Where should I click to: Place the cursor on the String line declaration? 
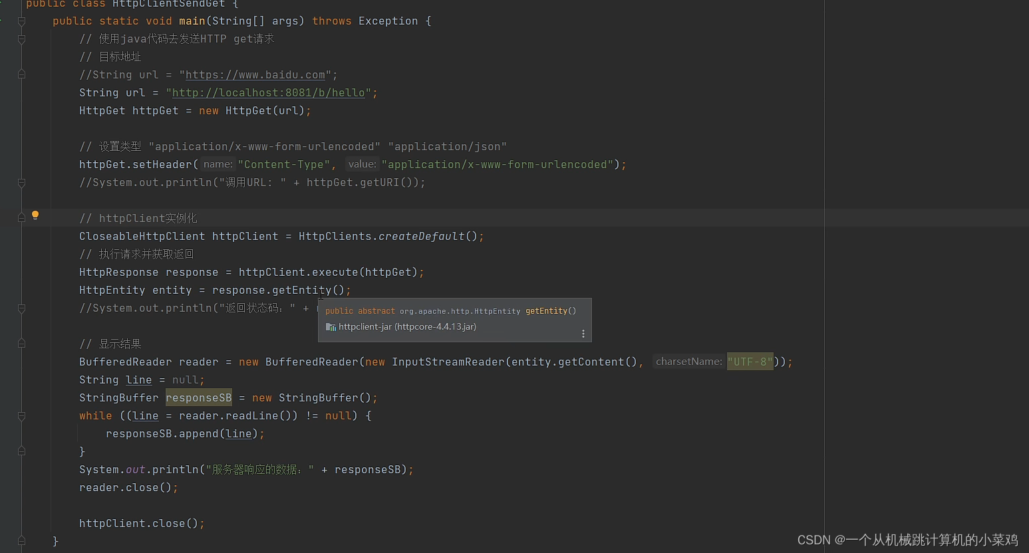pos(140,380)
